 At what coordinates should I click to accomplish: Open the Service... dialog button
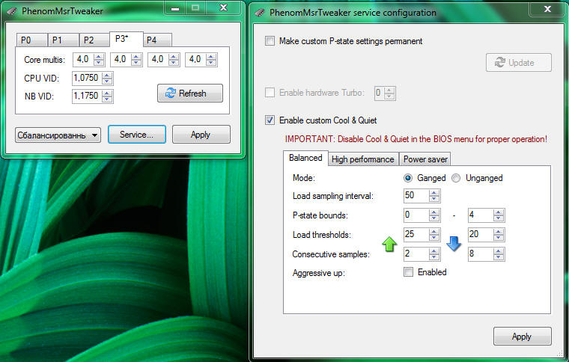(x=137, y=135)
